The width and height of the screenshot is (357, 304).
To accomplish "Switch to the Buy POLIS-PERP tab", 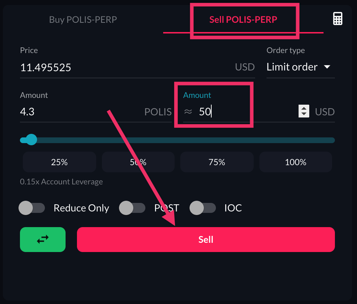I will point(83,19).
